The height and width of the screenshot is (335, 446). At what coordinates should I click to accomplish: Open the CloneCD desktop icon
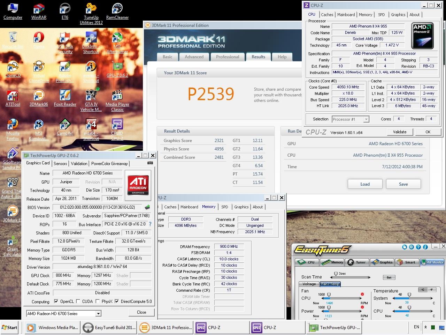click(x=13, y=69)
